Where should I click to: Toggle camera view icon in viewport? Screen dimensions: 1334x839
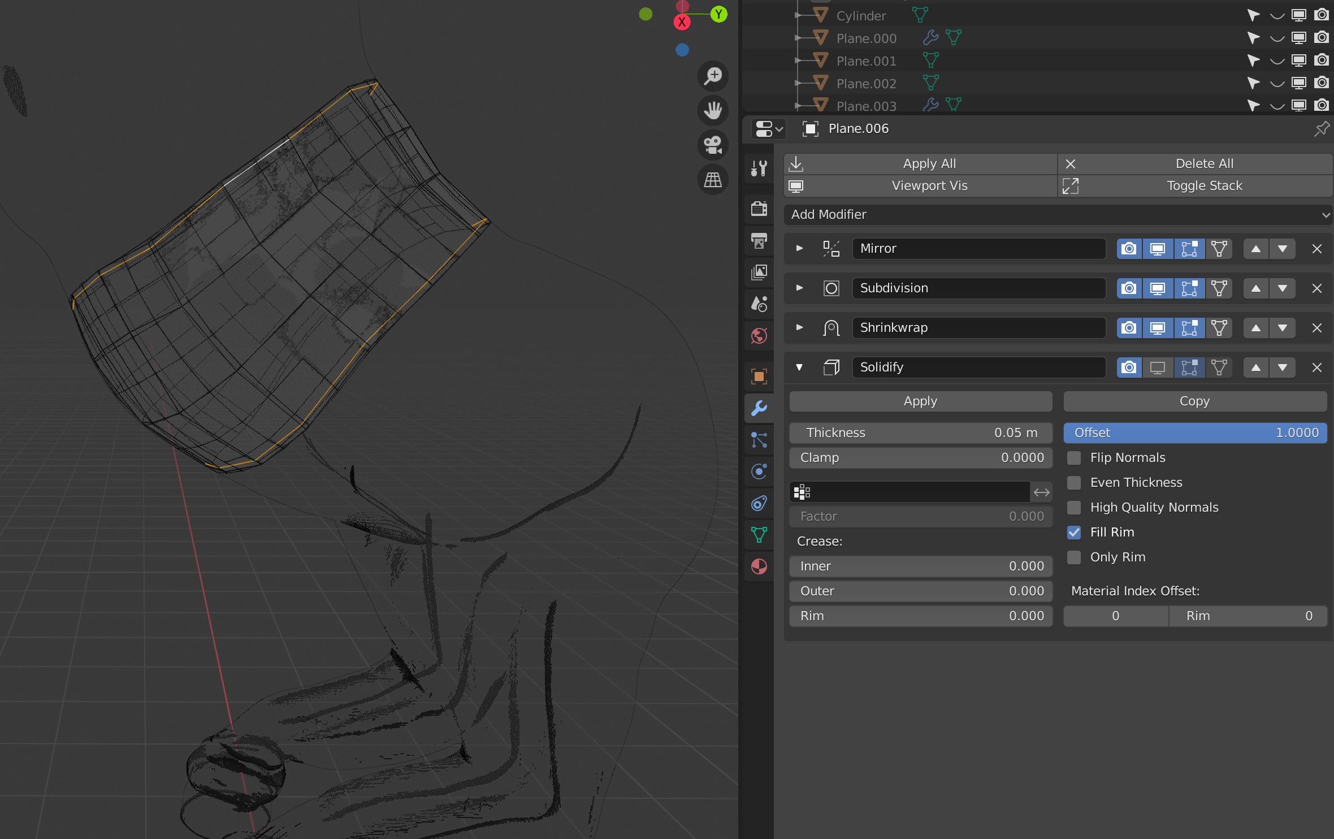pos(713,145)
